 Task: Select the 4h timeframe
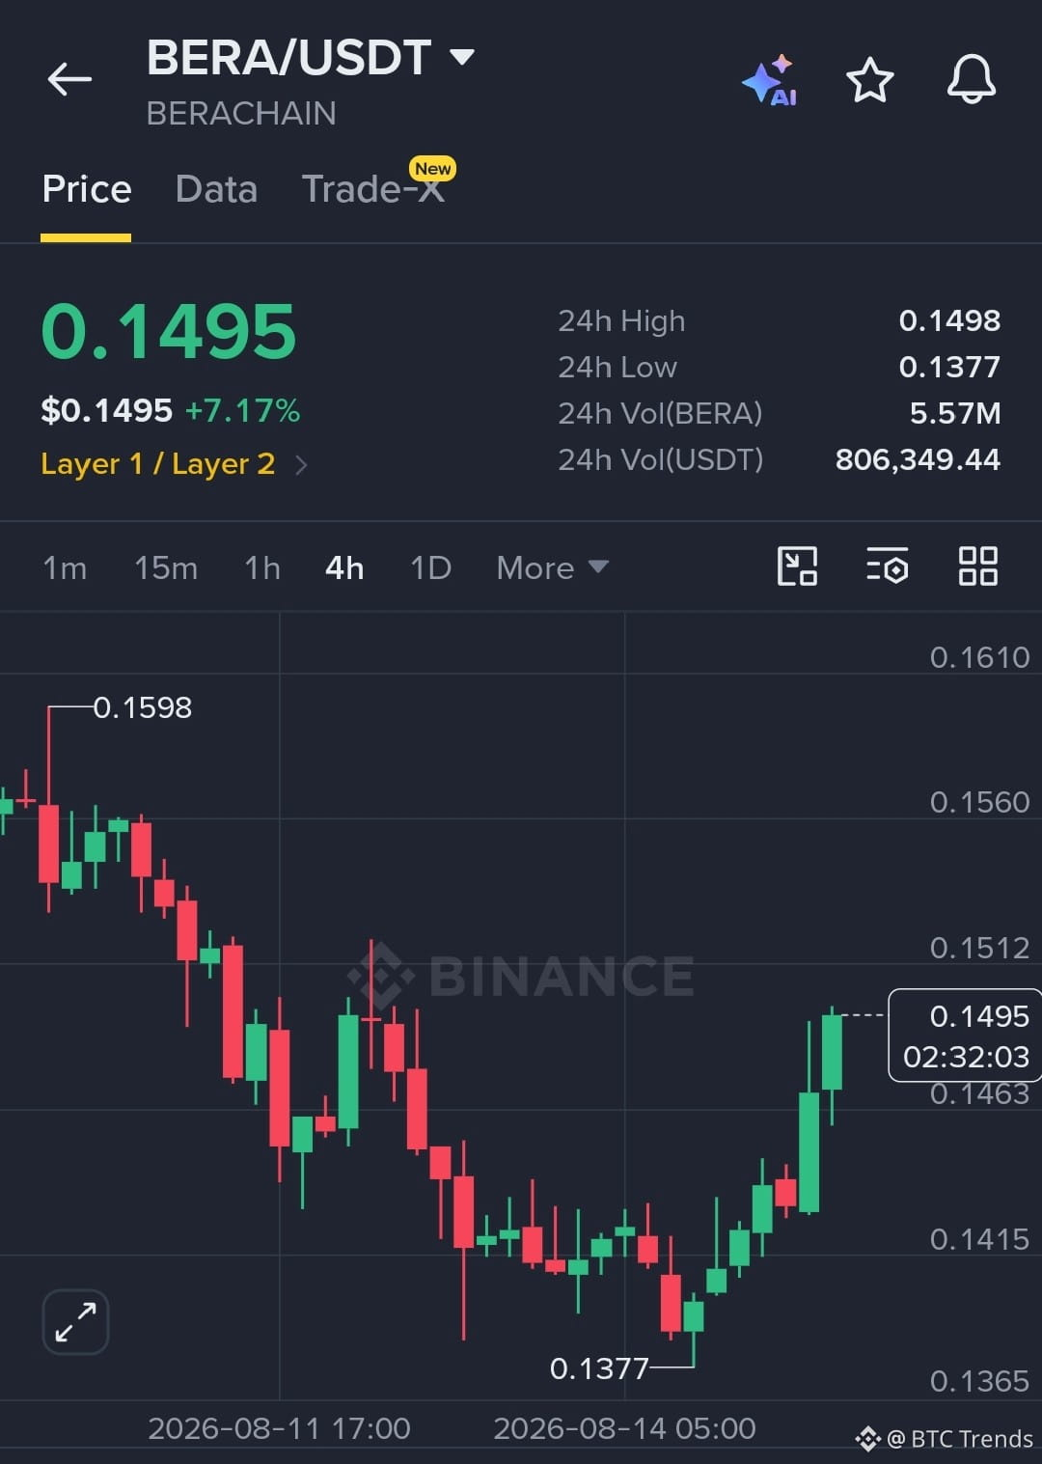click(344, 567)
